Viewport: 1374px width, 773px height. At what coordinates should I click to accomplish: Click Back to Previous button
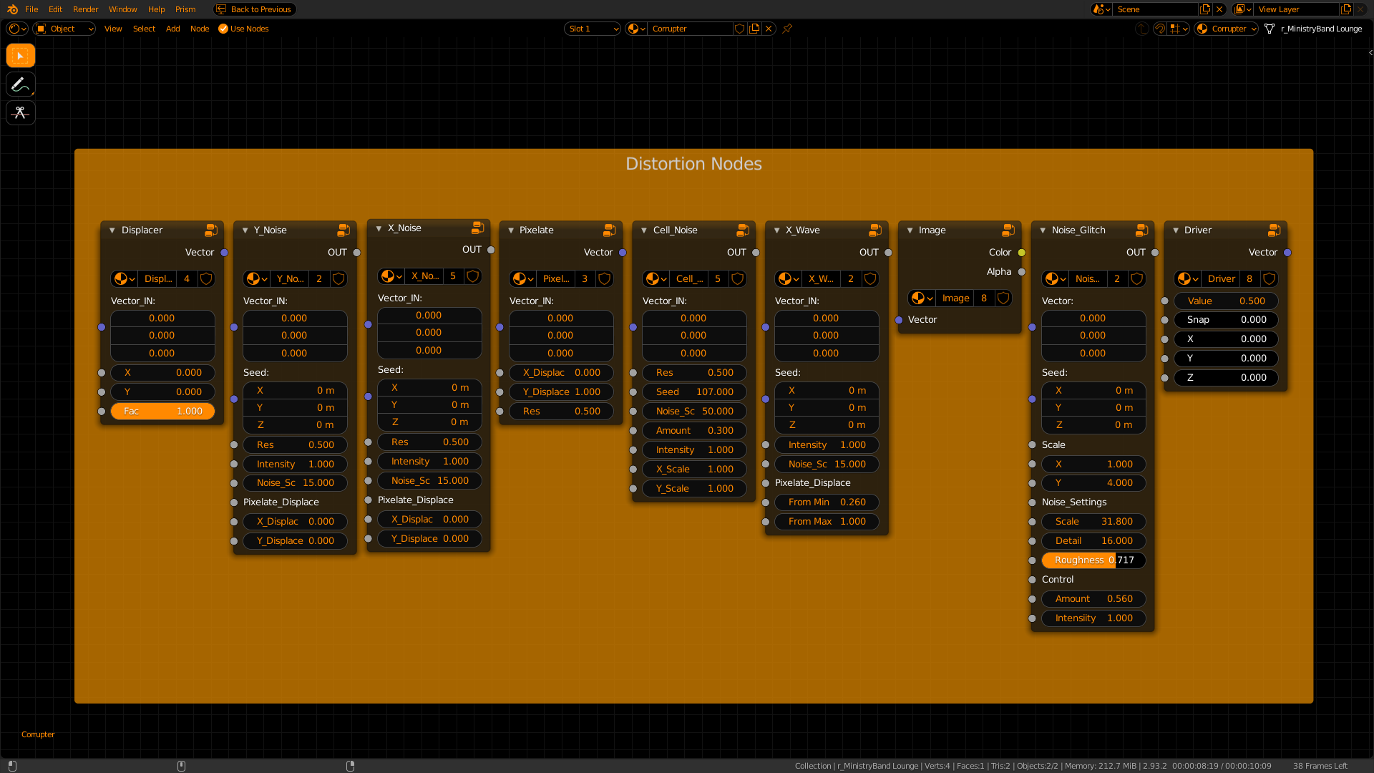point(255,9)
